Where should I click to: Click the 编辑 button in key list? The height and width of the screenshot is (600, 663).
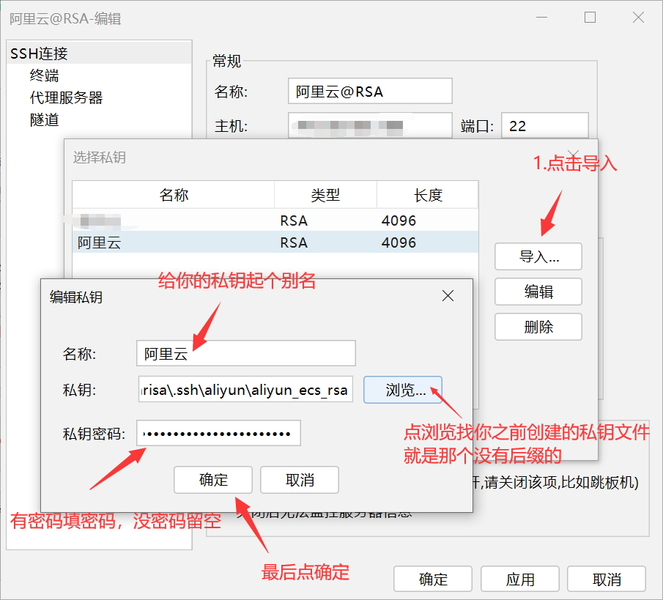(x=538, y=292)
